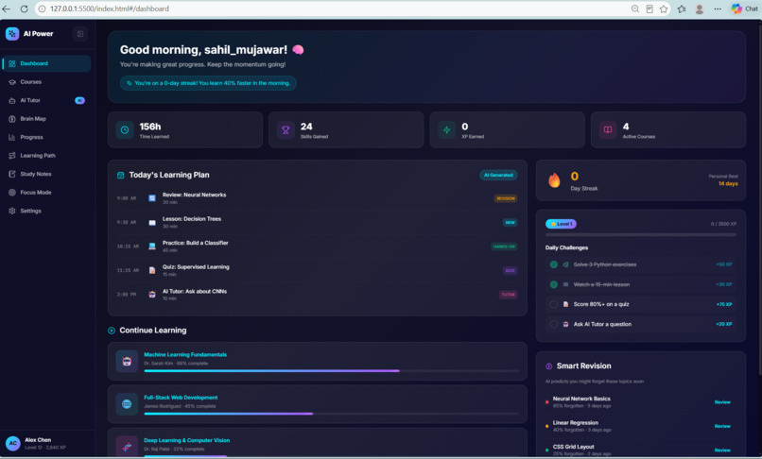Click the Settings gear icon in sidebar

pyautogui.click(x=12, y=211)
